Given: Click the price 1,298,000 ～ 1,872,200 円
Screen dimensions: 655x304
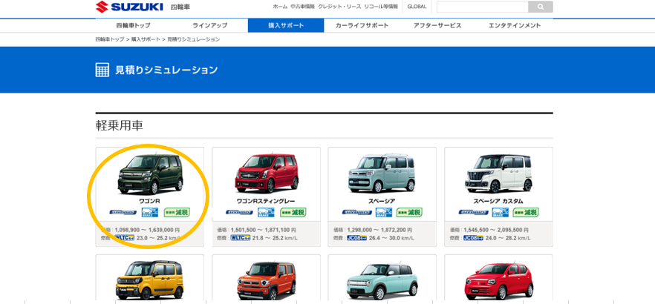Looking at the screenshot, I should [379, 230].
